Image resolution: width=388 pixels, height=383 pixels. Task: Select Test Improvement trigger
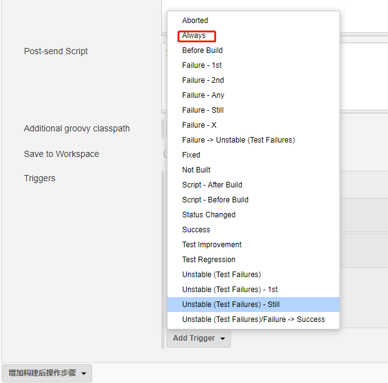(212, 245)
